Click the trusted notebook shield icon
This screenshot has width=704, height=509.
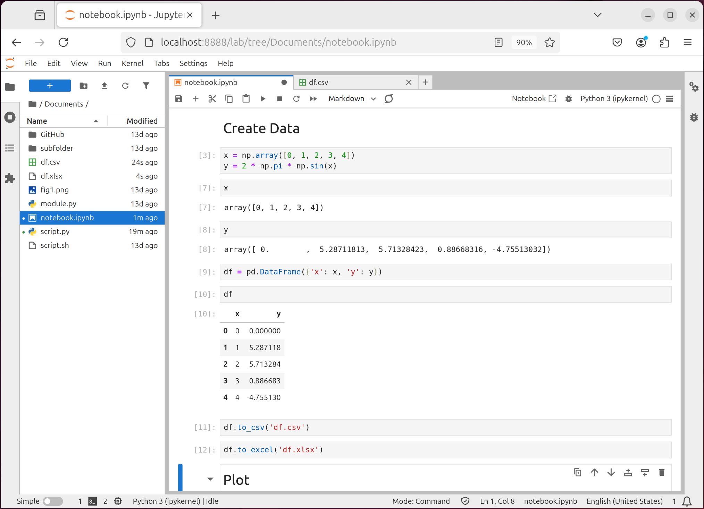465,501
